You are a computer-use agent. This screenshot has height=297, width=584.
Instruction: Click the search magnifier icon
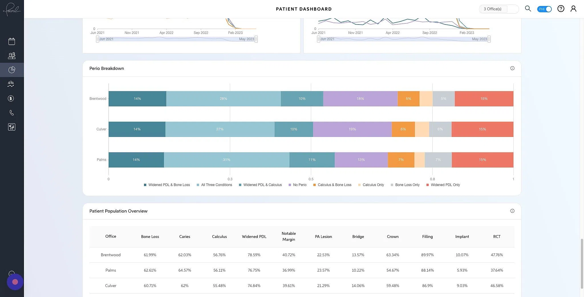[528, 9]
